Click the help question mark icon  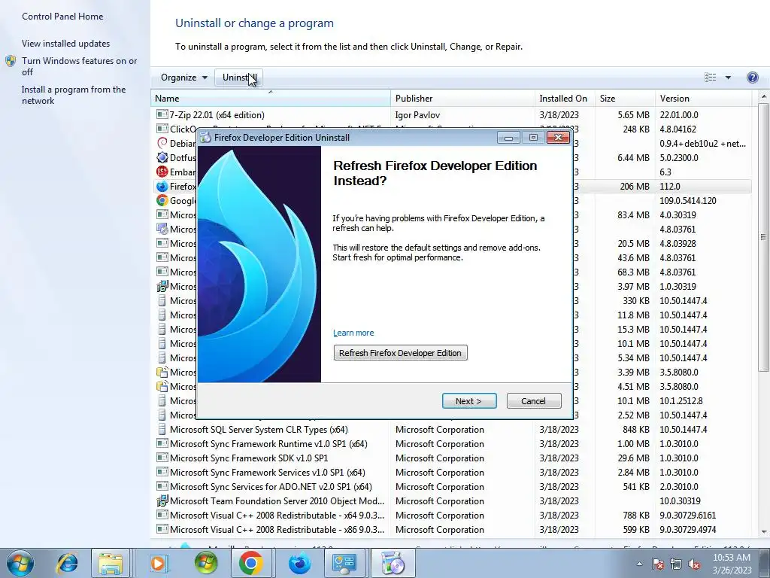(752, 78)
